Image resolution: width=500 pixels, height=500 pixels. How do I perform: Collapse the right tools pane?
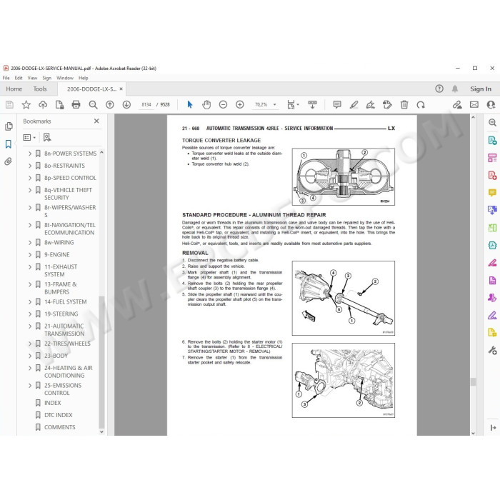[493, 428]
